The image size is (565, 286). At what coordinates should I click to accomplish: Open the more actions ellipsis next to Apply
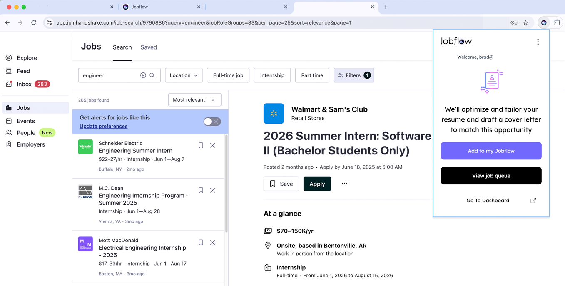click(x=344, y=184)
